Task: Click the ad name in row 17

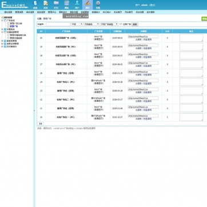Action: click(66, 65)
